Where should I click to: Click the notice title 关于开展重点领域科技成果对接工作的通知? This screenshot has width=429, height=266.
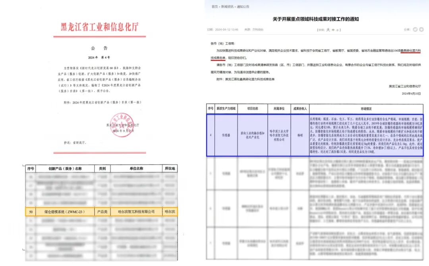coord(315,19)
